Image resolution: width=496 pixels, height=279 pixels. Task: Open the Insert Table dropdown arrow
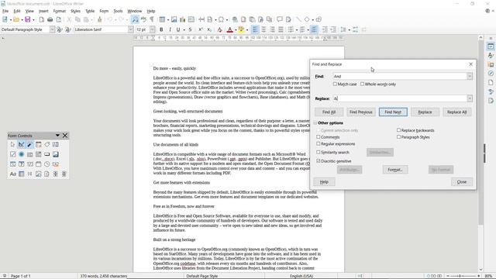pyautogui.click(x=167, y=20)
